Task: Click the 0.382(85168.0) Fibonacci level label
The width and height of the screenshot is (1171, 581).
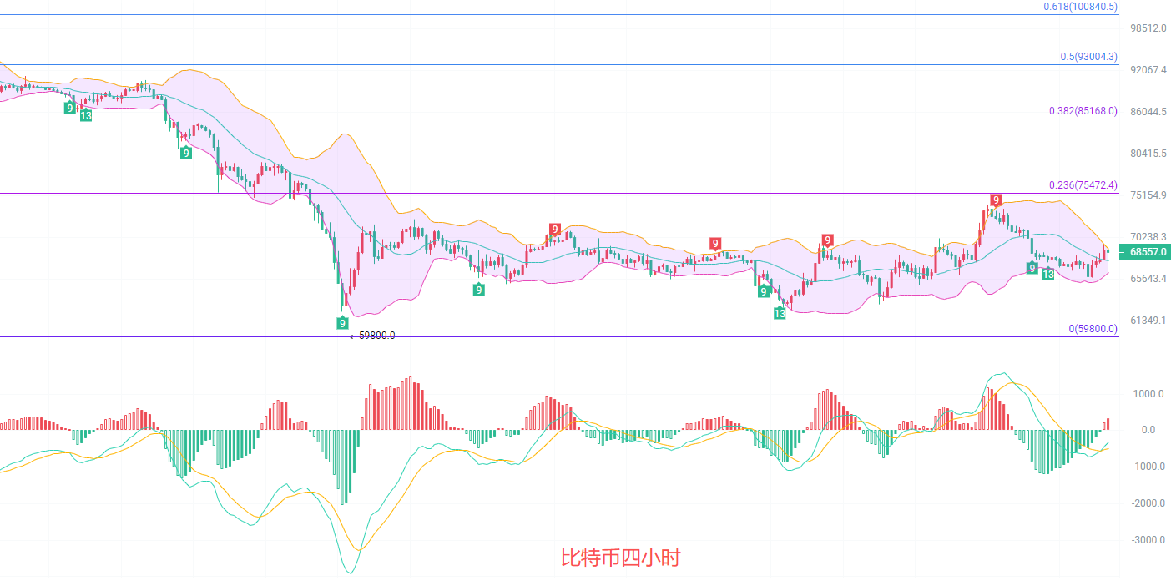Action: click(x=1083, y=110)
